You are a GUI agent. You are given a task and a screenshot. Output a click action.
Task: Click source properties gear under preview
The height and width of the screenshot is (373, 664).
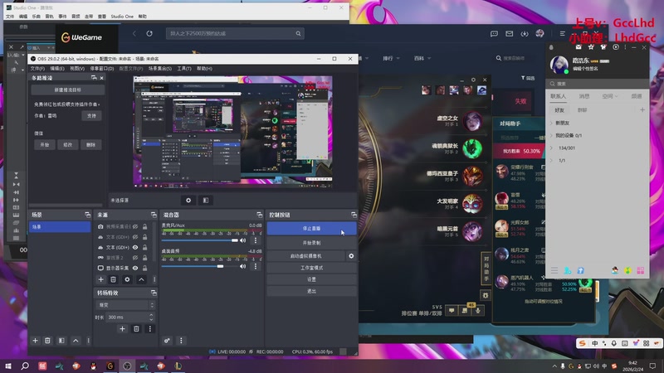point(188,200)
